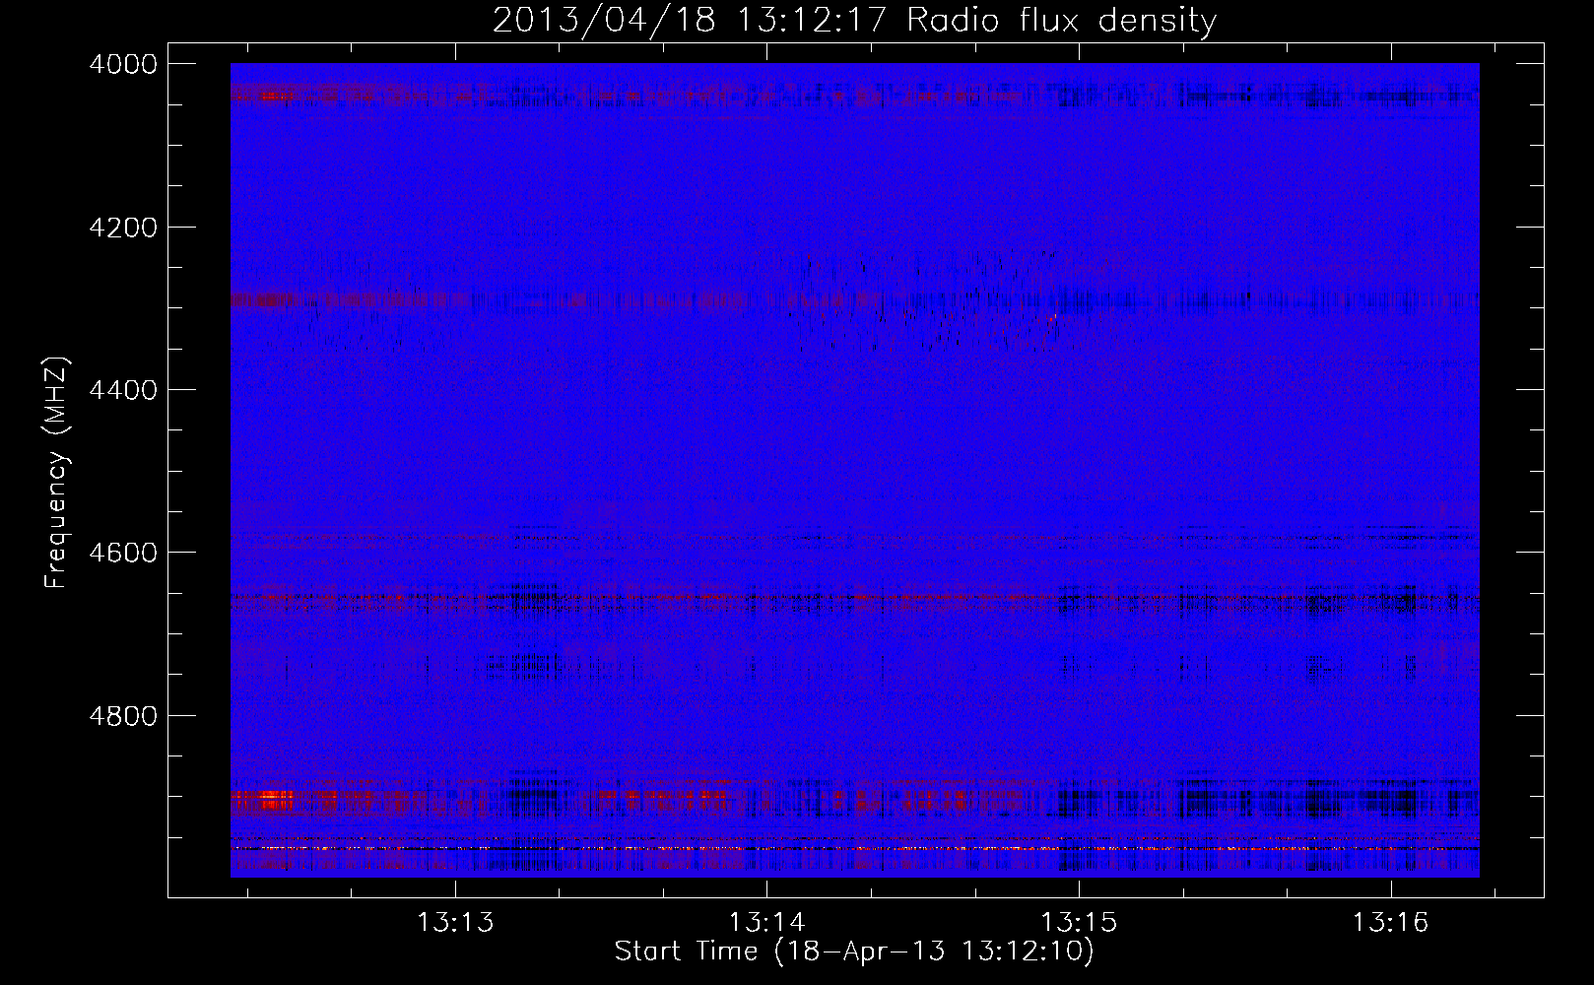Click the 4400 frequency tick label

coord(123,390)
